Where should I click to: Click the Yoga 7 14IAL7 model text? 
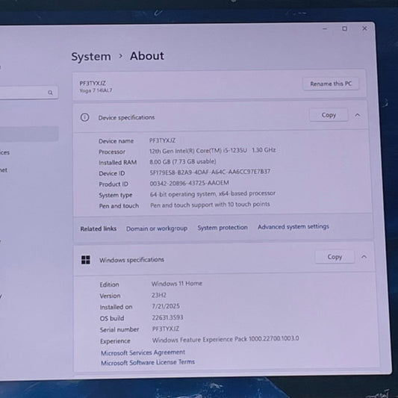coord(96,90)
